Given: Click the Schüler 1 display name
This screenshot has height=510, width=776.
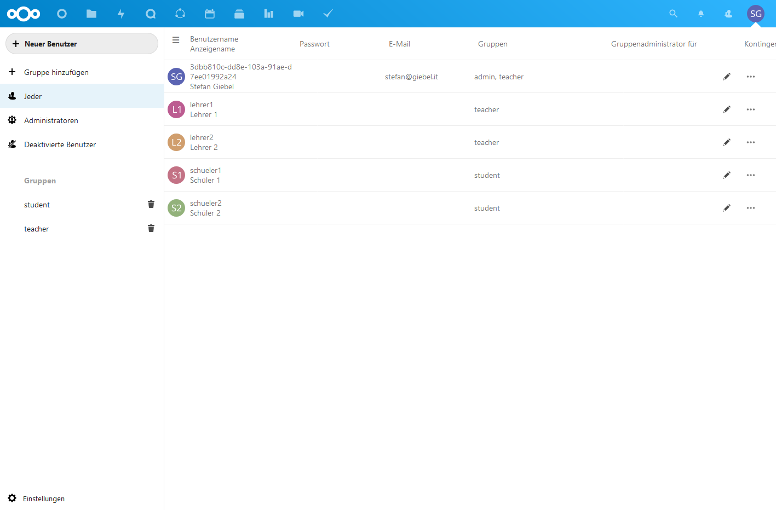Looking at the screenshot, I should 205,180.
